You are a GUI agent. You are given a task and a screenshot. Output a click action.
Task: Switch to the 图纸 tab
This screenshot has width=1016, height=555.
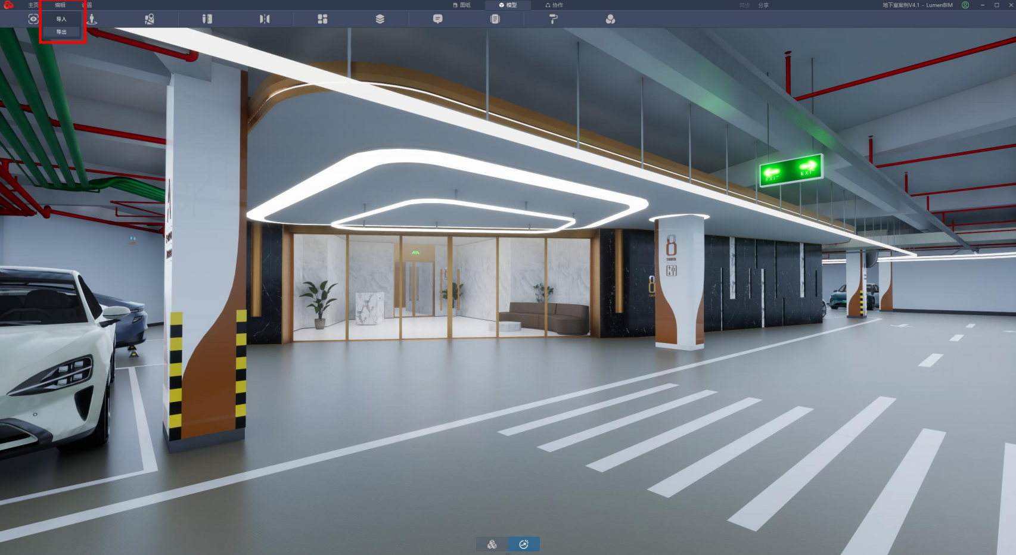point(462,5)
